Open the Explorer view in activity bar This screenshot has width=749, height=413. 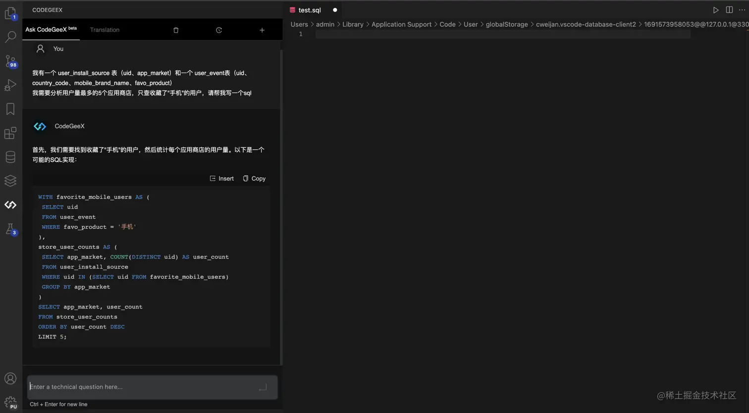tap(10, 13)
